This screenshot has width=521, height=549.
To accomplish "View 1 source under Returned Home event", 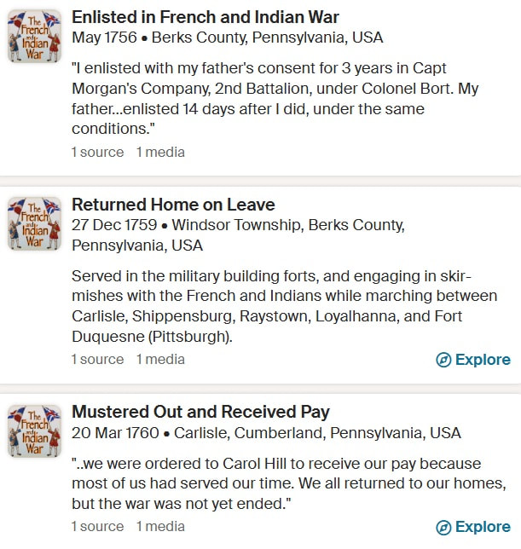I will tap(98, 360).
